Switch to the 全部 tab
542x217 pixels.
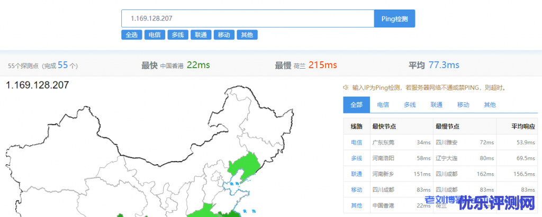(356, 105)
